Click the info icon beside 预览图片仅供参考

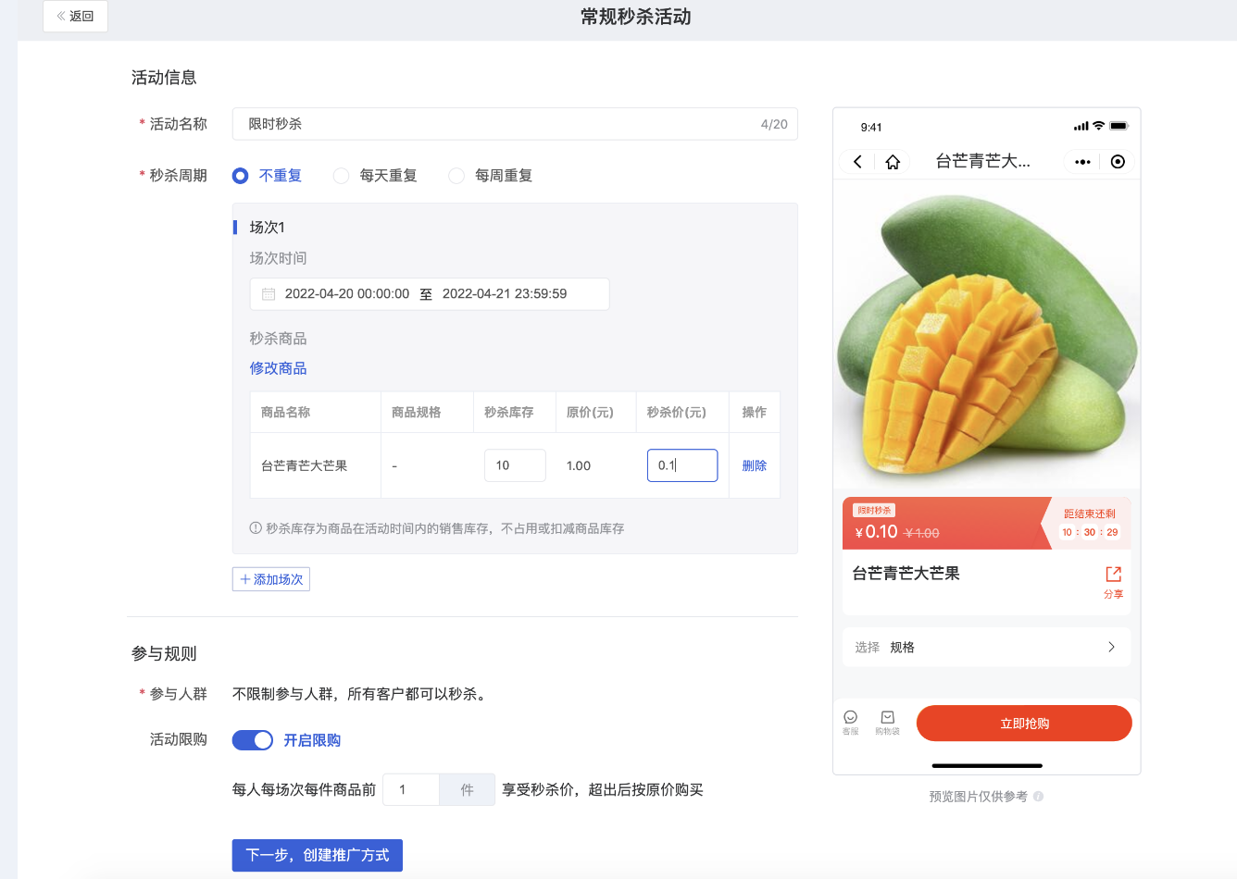(1039, 797)
